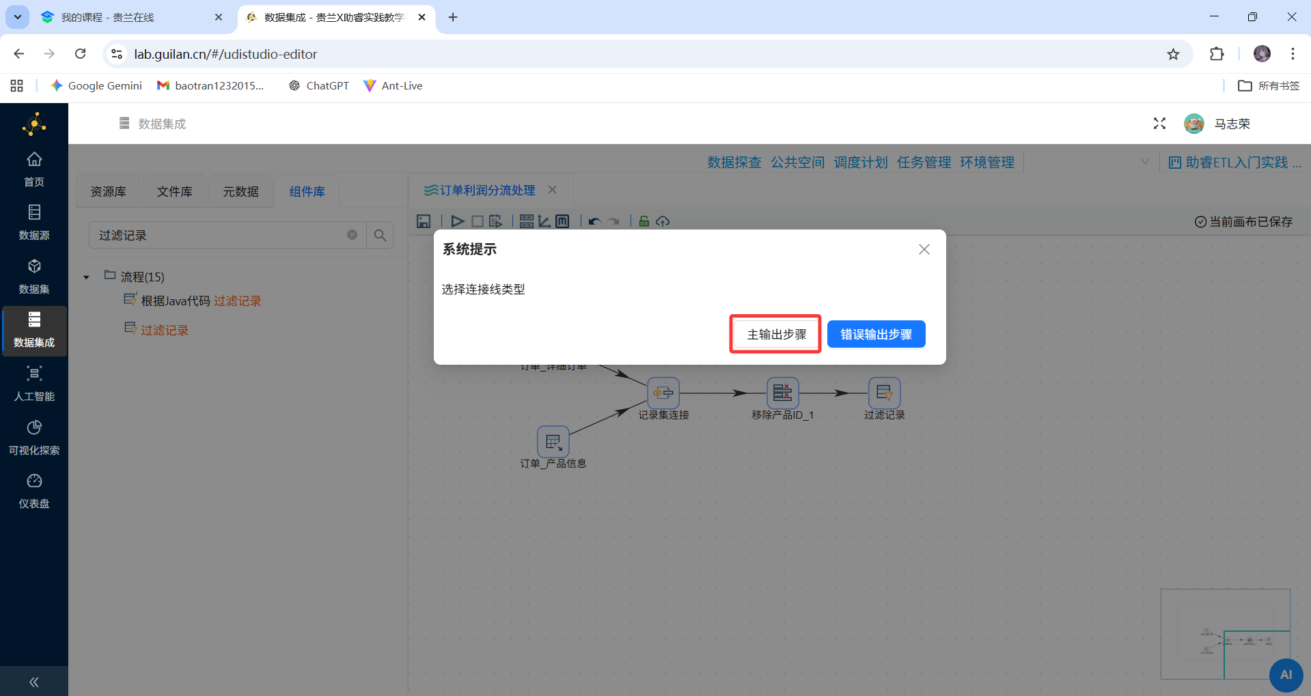1311x696 pixels.
Task: Open the 可视化探索 section
Action: pyautogui.click(x=34, y=437)
